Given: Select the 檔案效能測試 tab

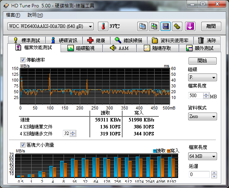Looking at the screenshot, I should (x=34, y=48).
